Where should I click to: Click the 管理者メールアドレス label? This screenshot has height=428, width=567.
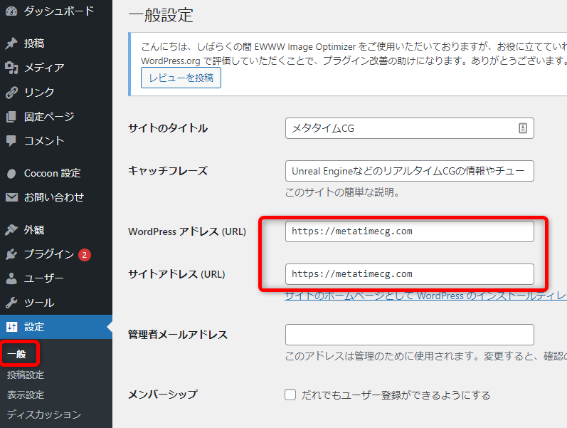[178, 335]
